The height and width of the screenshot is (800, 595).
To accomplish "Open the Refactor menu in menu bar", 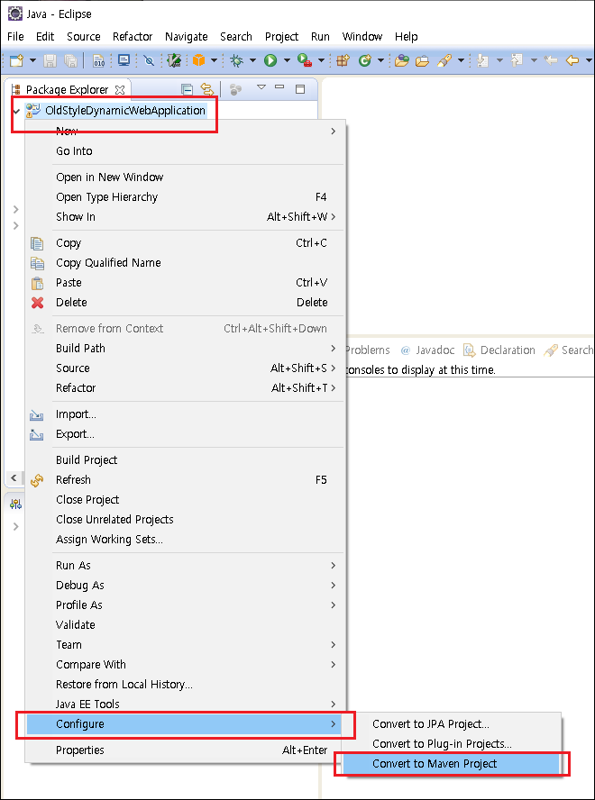I will 133,36.
